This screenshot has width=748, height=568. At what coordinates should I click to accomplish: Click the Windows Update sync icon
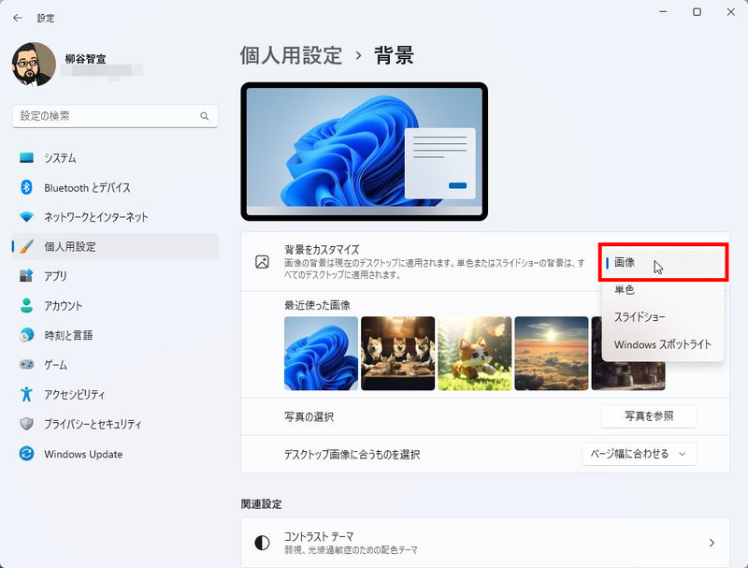click(x=26, y=454)
